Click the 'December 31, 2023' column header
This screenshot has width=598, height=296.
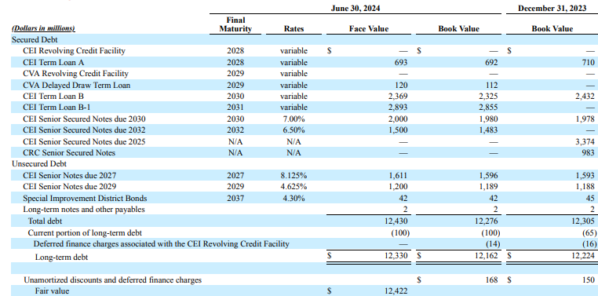coord(552,8)
